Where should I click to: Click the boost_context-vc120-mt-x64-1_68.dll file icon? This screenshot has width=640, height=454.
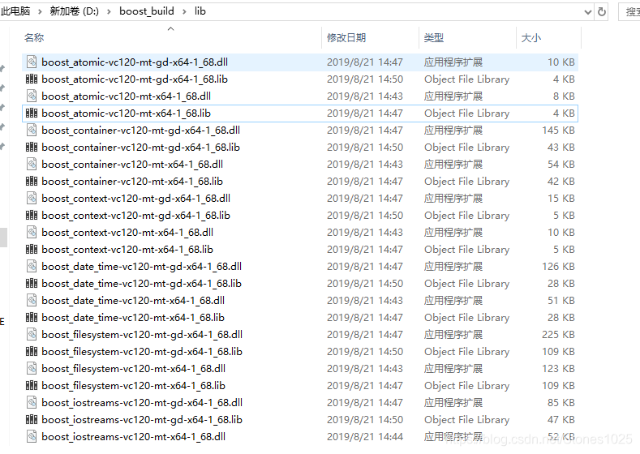[x=32, y=233]
